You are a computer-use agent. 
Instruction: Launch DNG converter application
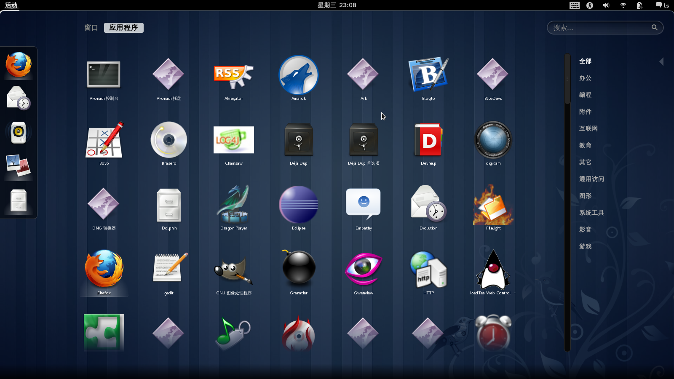tap(104, 209)
